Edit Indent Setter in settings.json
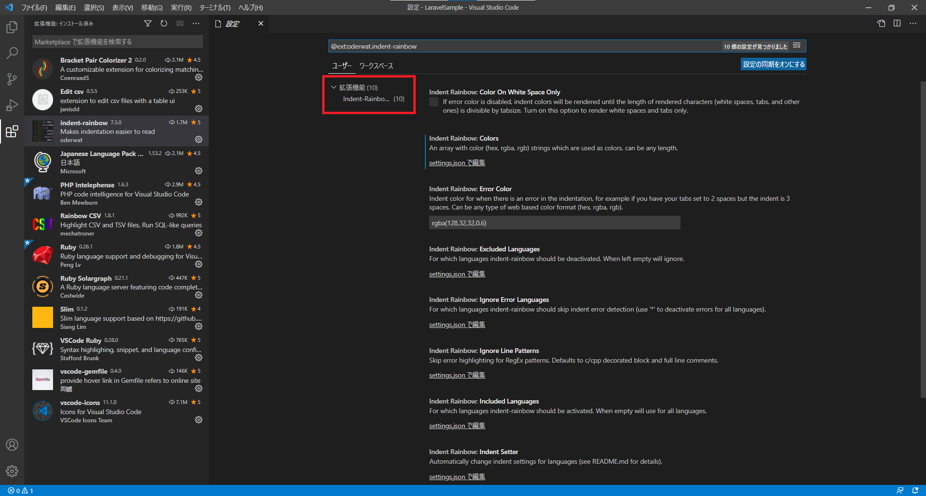This screenshot has height=496, width=926. pyautogui.click(x=457, y=477)
